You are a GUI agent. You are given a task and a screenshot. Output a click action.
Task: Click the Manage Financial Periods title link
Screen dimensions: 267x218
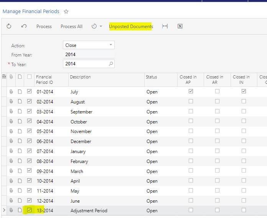[x=31, y=12]
